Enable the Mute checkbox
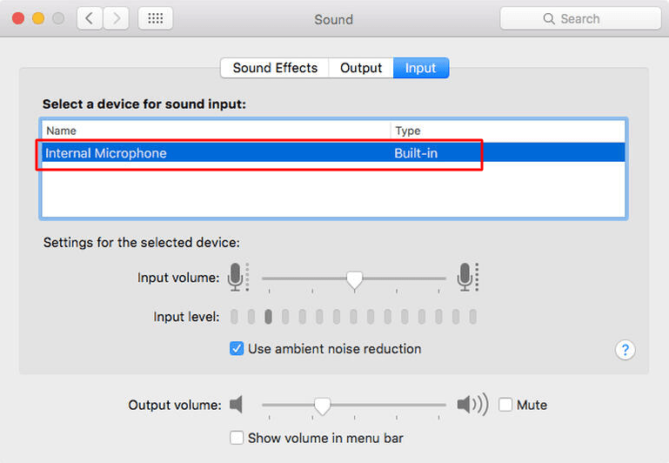 pyautogui.click(x=505, y=405)
